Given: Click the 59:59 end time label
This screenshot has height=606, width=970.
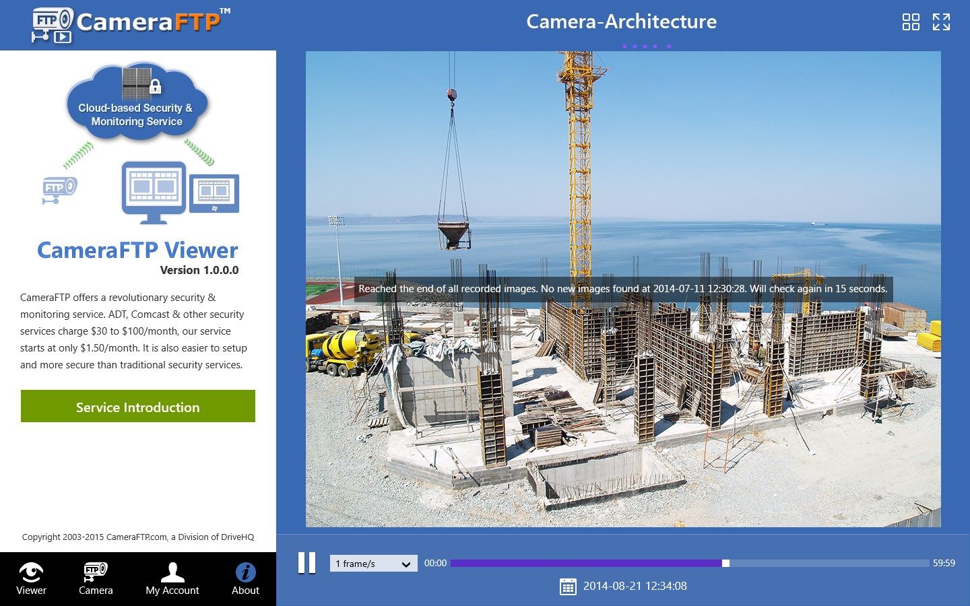Looking at the screenshot, I should tap(944, 563).
